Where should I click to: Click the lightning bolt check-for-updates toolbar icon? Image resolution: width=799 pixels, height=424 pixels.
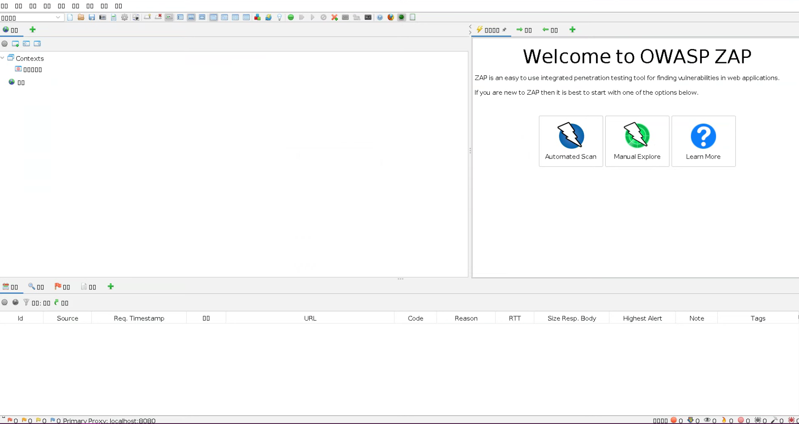tap(268, 18)
